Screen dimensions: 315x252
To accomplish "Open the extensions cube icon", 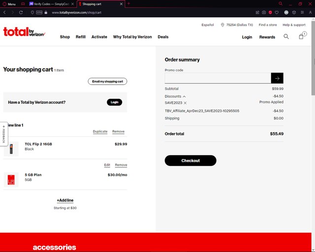I will pyautogui.click(x=294, y=12).
